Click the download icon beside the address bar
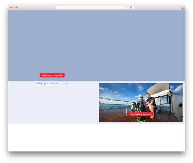This screenshot has height=163, width=193. click(x=131, y=7)
